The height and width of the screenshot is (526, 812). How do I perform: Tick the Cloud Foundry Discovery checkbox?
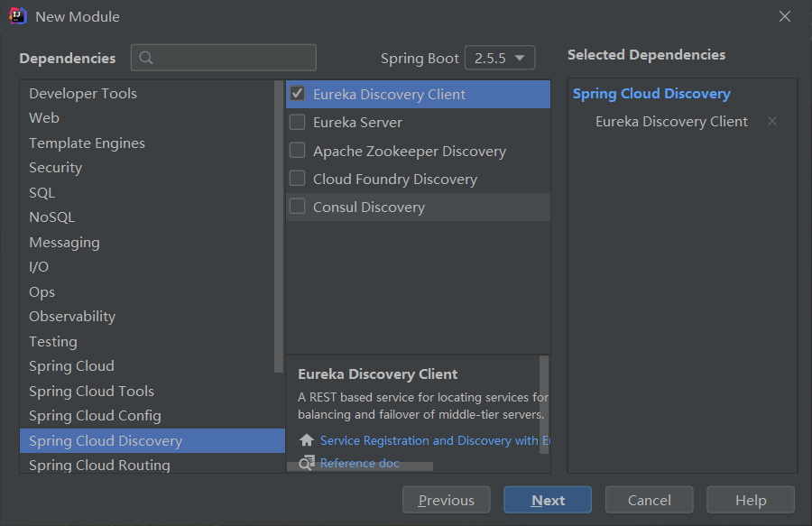point(297,178)
